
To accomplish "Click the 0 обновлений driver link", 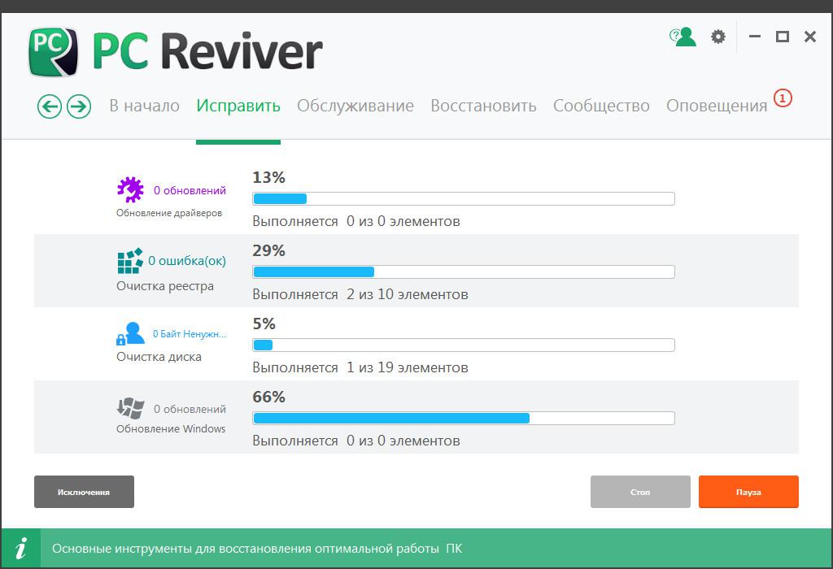I will click(190, 190).
